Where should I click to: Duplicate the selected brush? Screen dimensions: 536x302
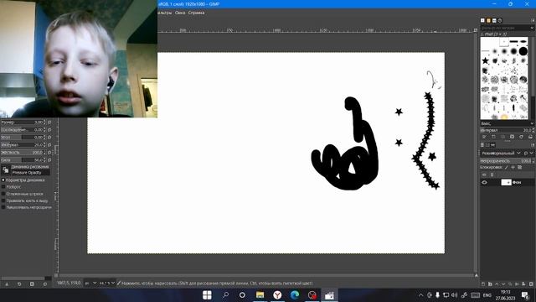[502, 137]
